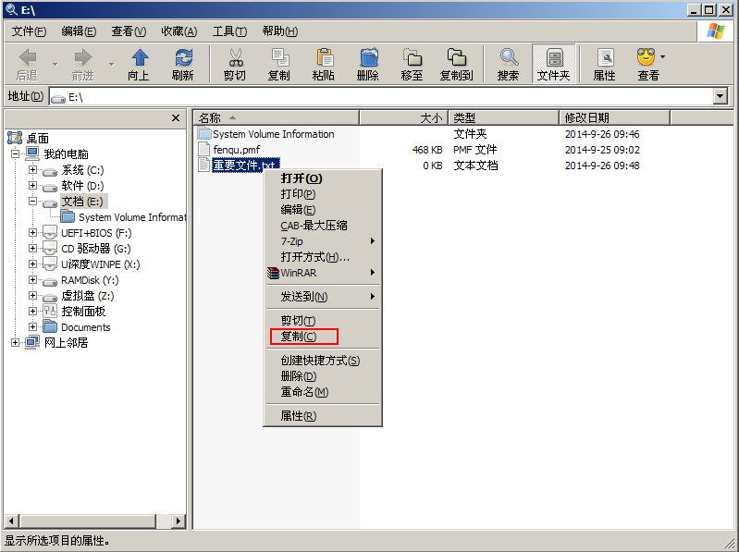
Task: Open the View (查看) dropdown arrow in toolbar
Action: 662,57
